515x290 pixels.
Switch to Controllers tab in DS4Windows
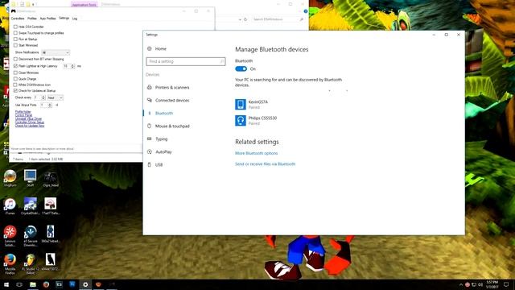(18, 19)
